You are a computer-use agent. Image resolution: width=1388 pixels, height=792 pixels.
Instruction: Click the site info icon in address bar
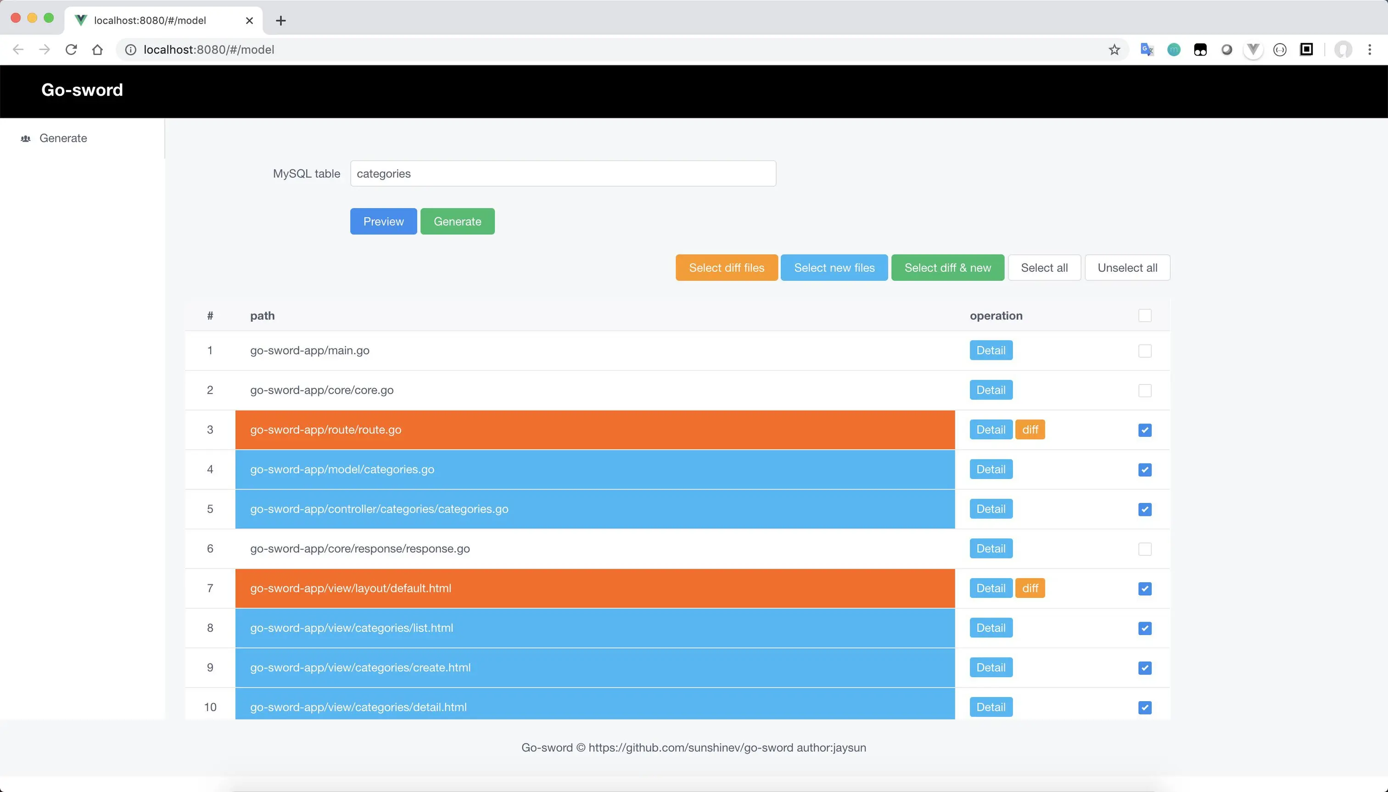pos(131,50)
